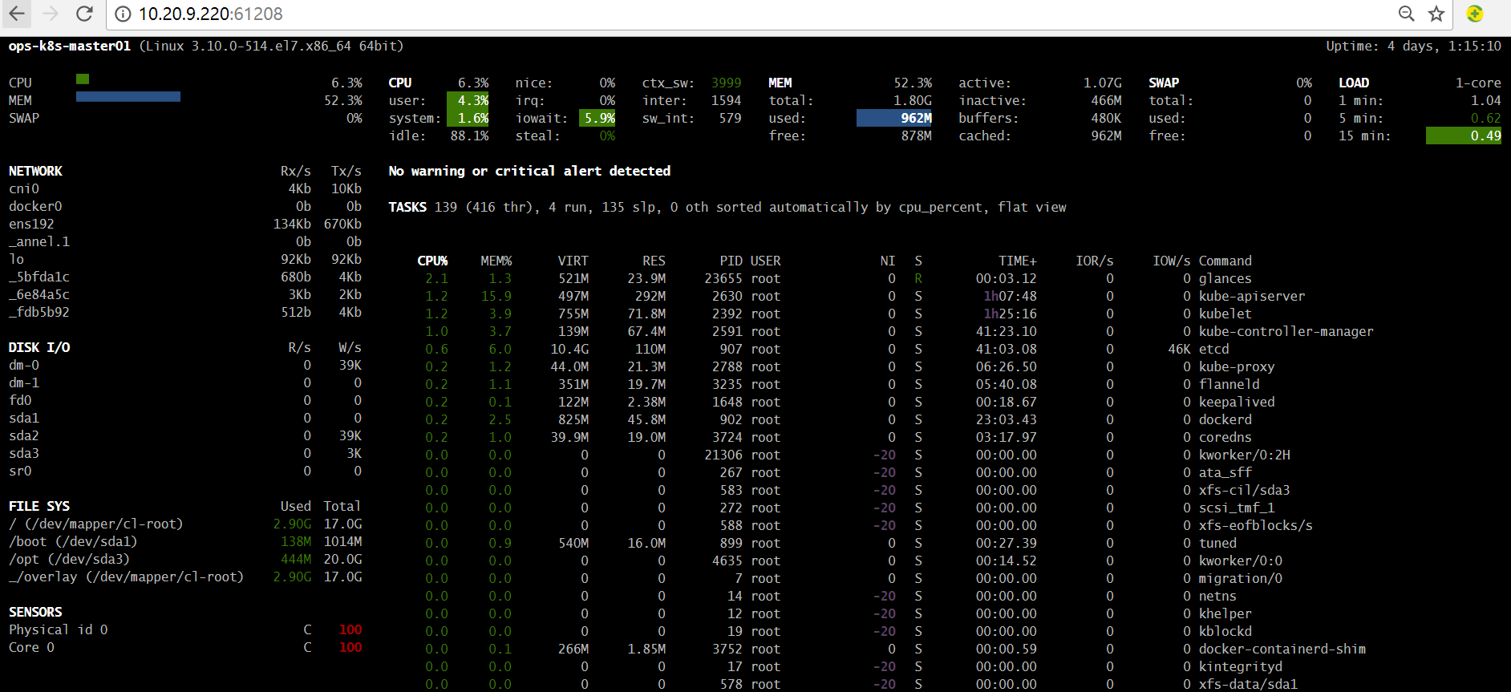Click the kube-proxy process
This screenshot has height=692, width=1511.
[x=1237, y=366]
